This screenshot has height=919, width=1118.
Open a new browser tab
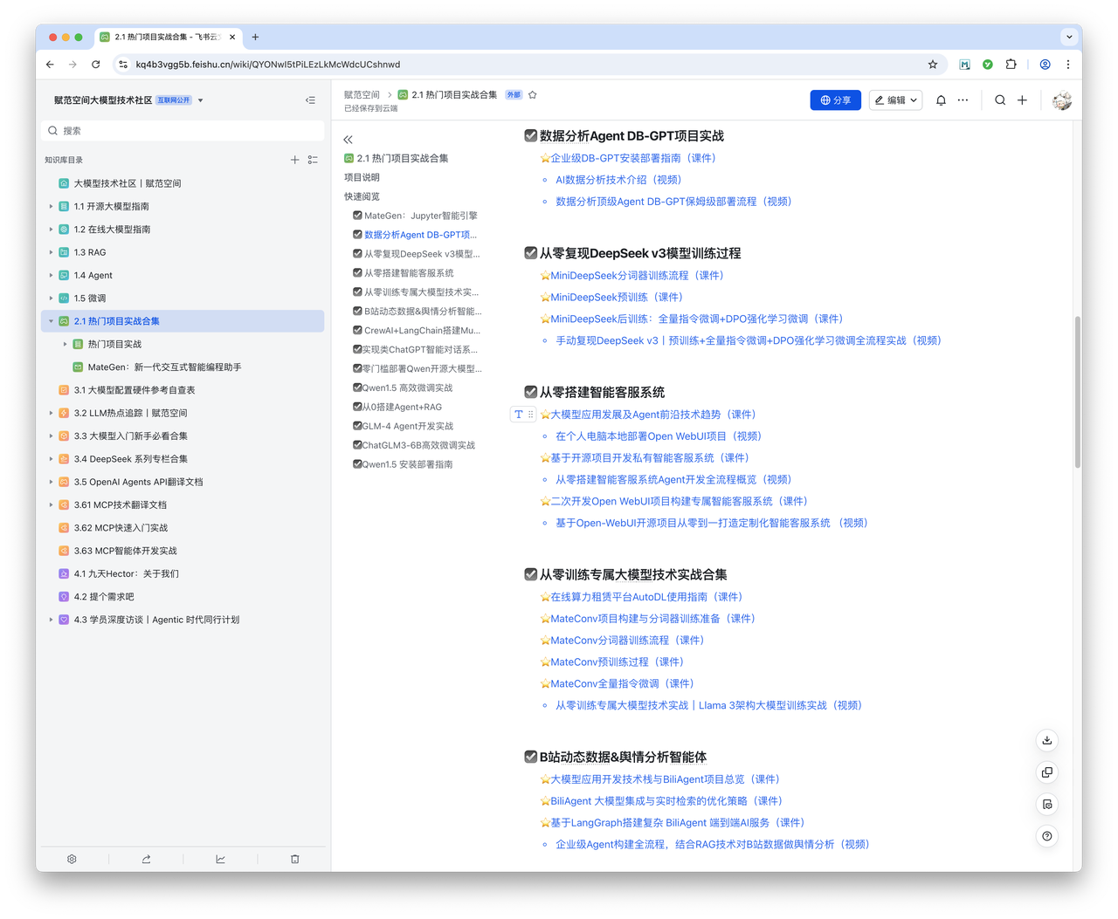coord(255,38)
